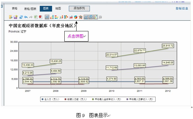Screen dimensions: 193x119
Task: Click the pie chart icon
Action: click(x=76, y=17)
